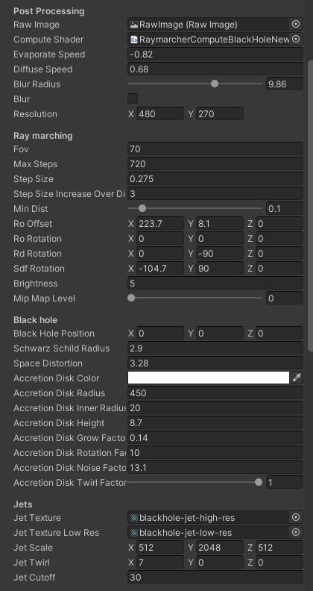This screenshot has width=313, height=591.
Task: Click the Accretion Disk Twirl Factor slider handle
Action: 259,482
